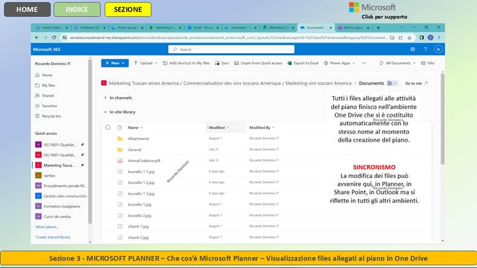Click the left navigation pane scrollbar

[x=90, y=141]
